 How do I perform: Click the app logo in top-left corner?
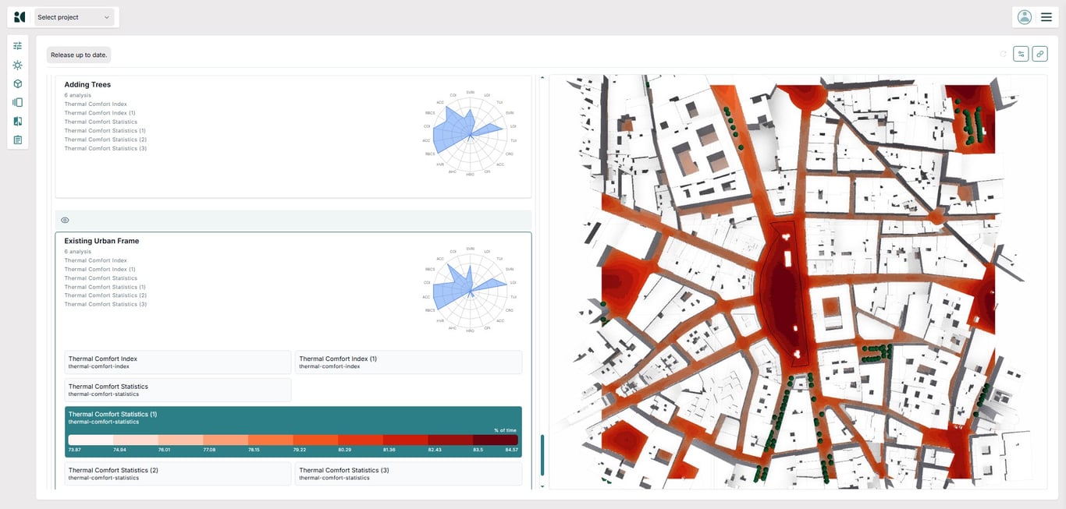20,17
